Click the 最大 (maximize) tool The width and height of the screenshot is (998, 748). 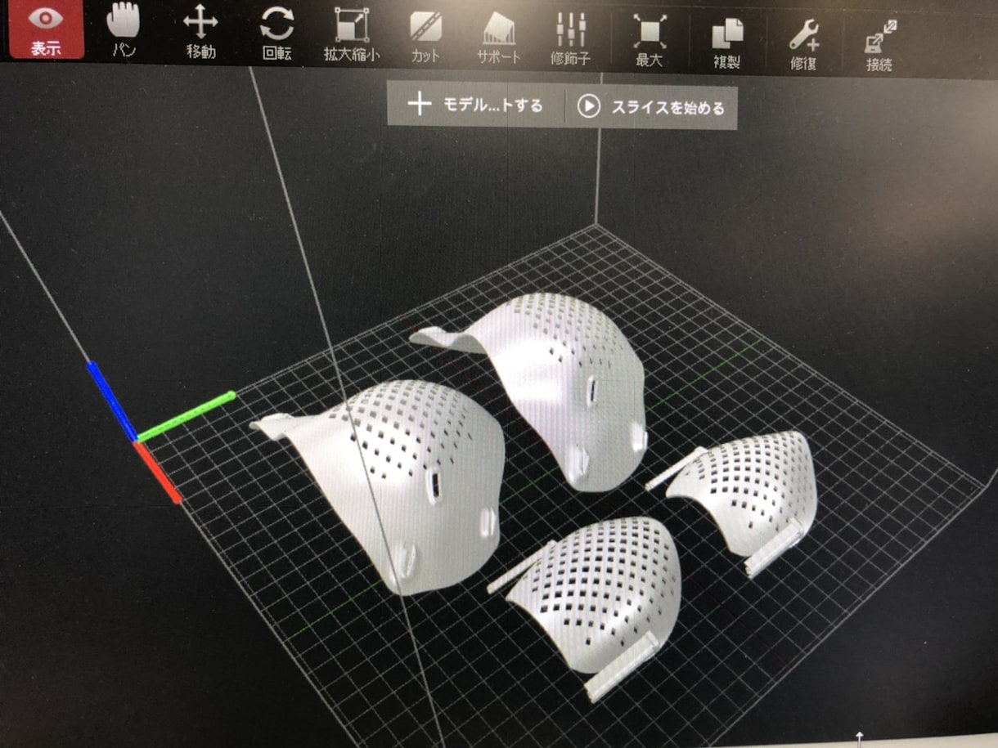[649, 39]
